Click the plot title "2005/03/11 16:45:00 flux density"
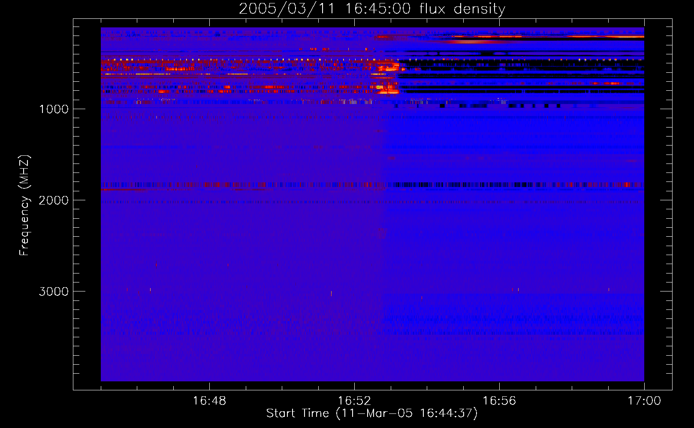Screen dimensions: 694x428 coord(372,9)
